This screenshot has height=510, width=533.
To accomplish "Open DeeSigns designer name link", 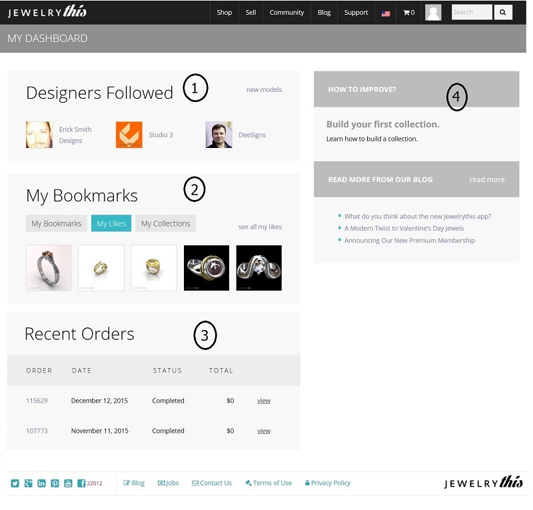I will [x=253, y=135].
